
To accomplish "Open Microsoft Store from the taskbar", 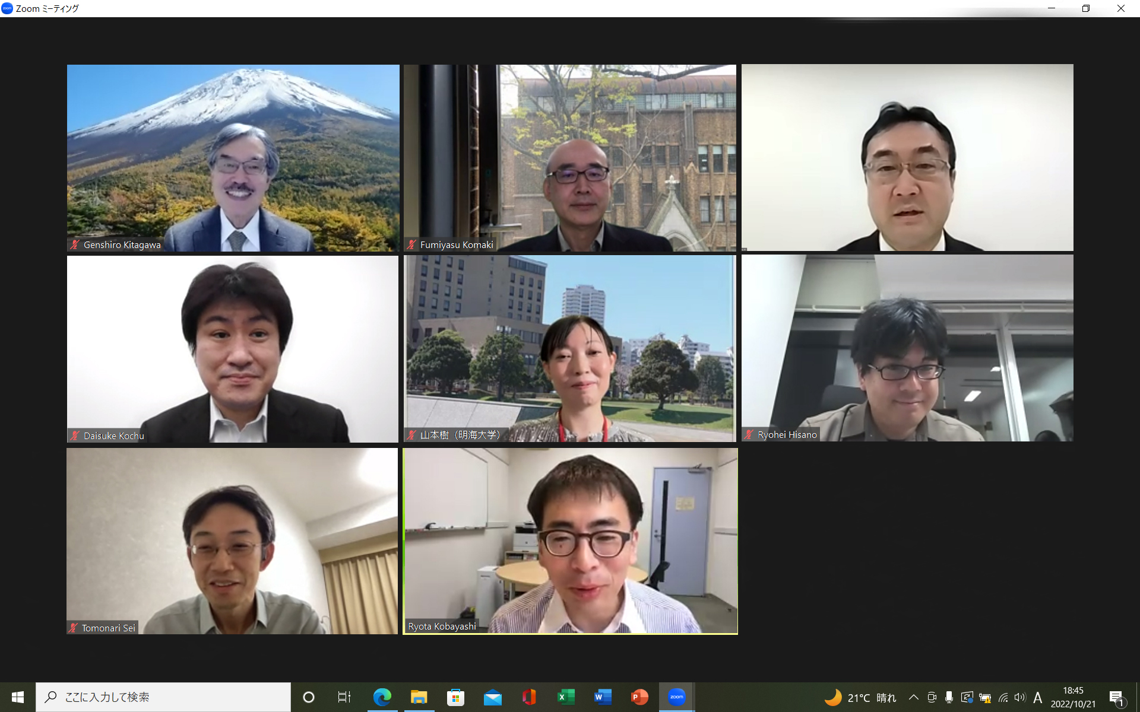I will click(456, 697).
